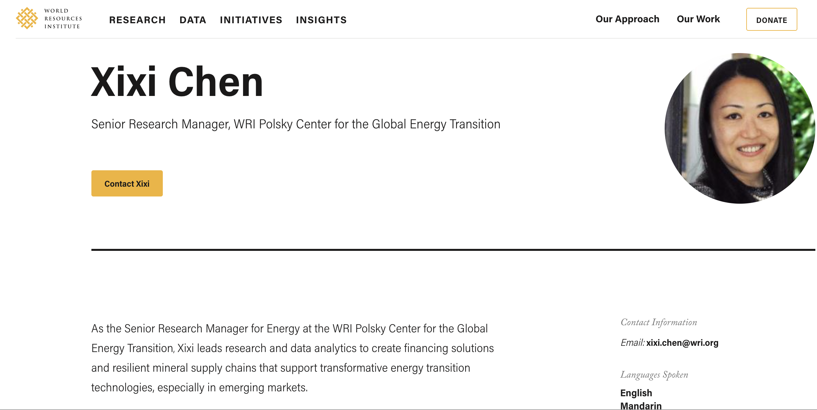Click the italic Email label
The image size is (817, 410).
click(632, 343)
